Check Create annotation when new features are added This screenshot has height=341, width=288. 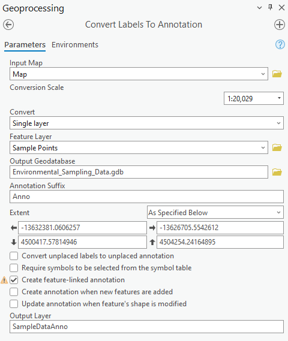pos(14,292)
